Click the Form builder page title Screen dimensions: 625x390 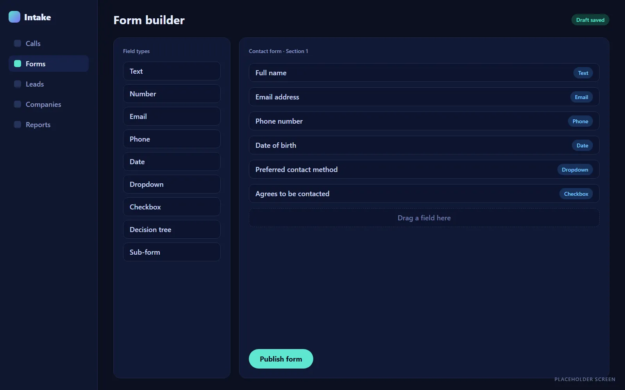(149, 20)
